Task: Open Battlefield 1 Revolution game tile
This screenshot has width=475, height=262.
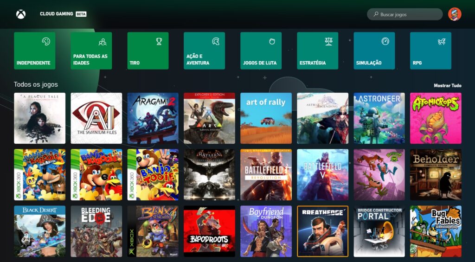Action: 266,174
